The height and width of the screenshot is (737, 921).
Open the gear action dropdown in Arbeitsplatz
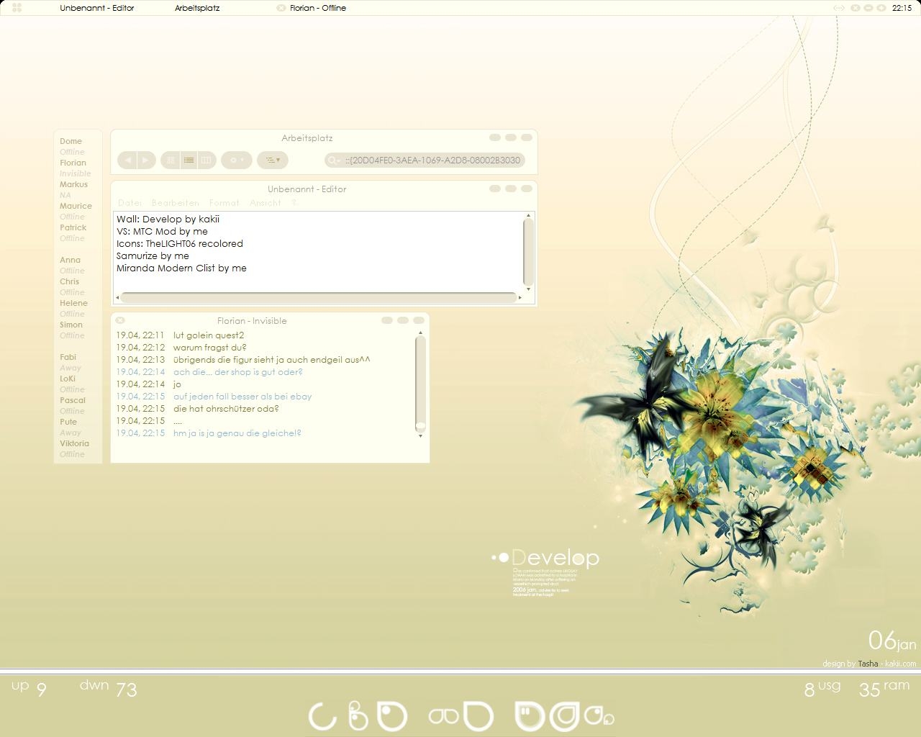[x=237, y=160]
